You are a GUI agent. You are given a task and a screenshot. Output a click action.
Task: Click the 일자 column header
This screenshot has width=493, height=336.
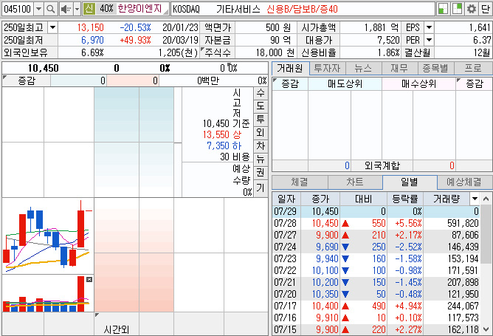[286, 199]
